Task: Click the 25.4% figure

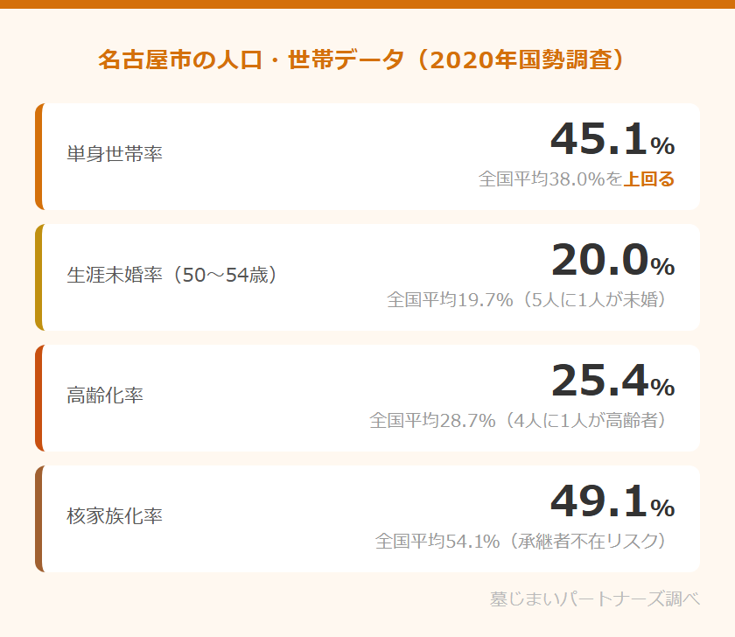Action: tap(612, 381)
